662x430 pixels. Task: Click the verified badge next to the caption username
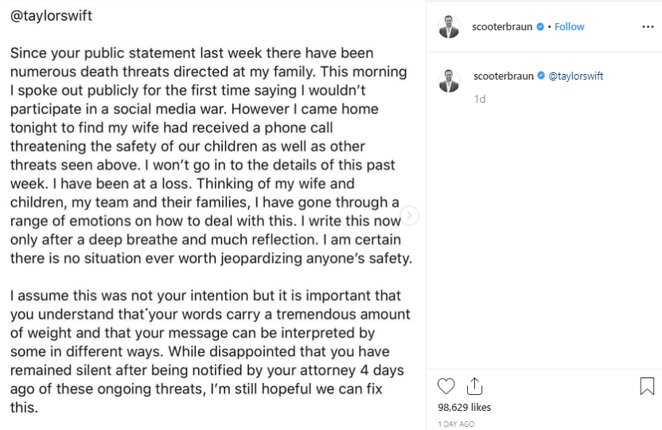coord(541,76)
